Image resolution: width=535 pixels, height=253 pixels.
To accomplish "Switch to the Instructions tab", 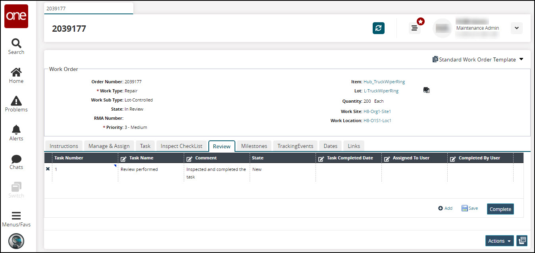I will click(x=64, y=146).
